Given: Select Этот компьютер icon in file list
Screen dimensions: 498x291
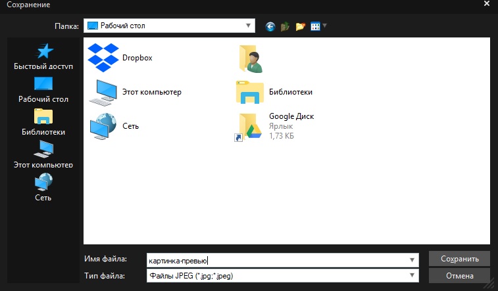Looking at the screenshot, I should tap(103, 93).
